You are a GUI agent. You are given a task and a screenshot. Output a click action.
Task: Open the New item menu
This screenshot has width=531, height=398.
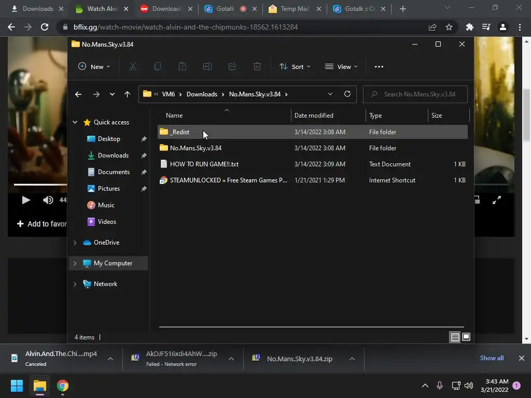pyautogui.click(x=94, y=67)
